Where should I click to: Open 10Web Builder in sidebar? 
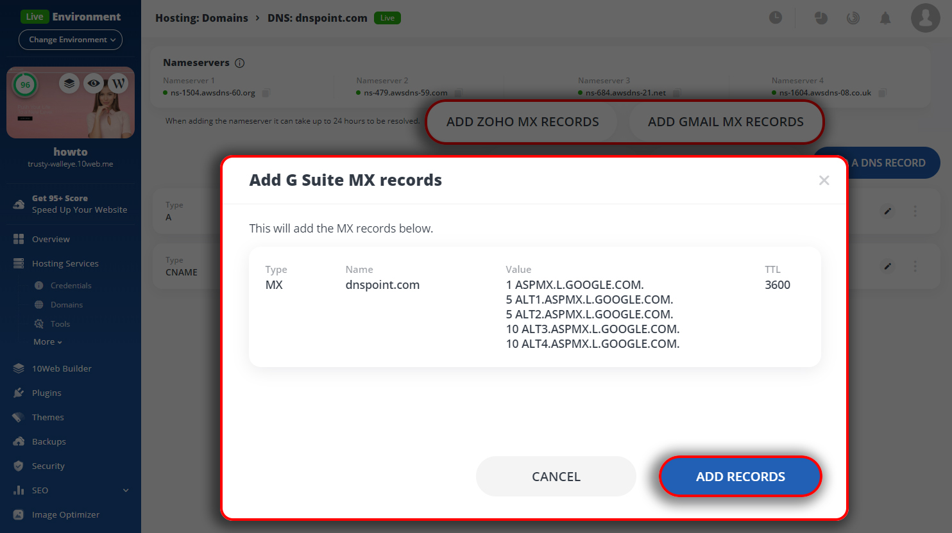click(x=62, y=368)
